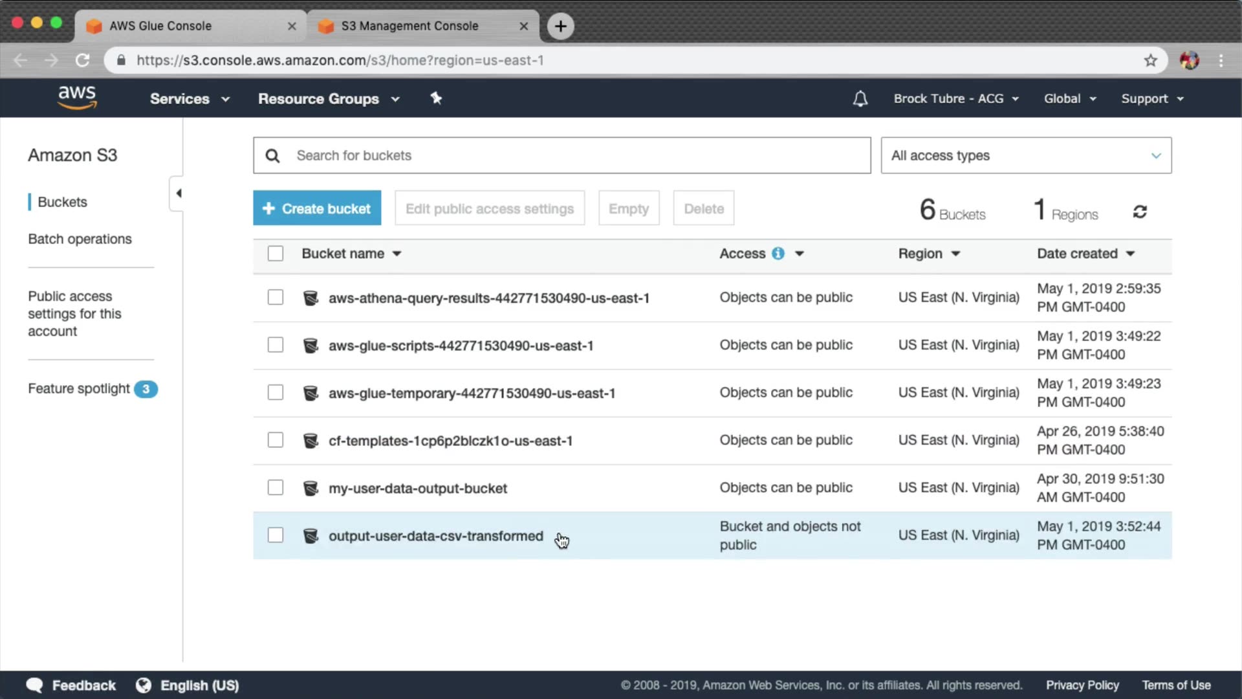Click the Access info icon
Image resolution: width=1242 pixels, height=699 pixels.
pos(778,254)
